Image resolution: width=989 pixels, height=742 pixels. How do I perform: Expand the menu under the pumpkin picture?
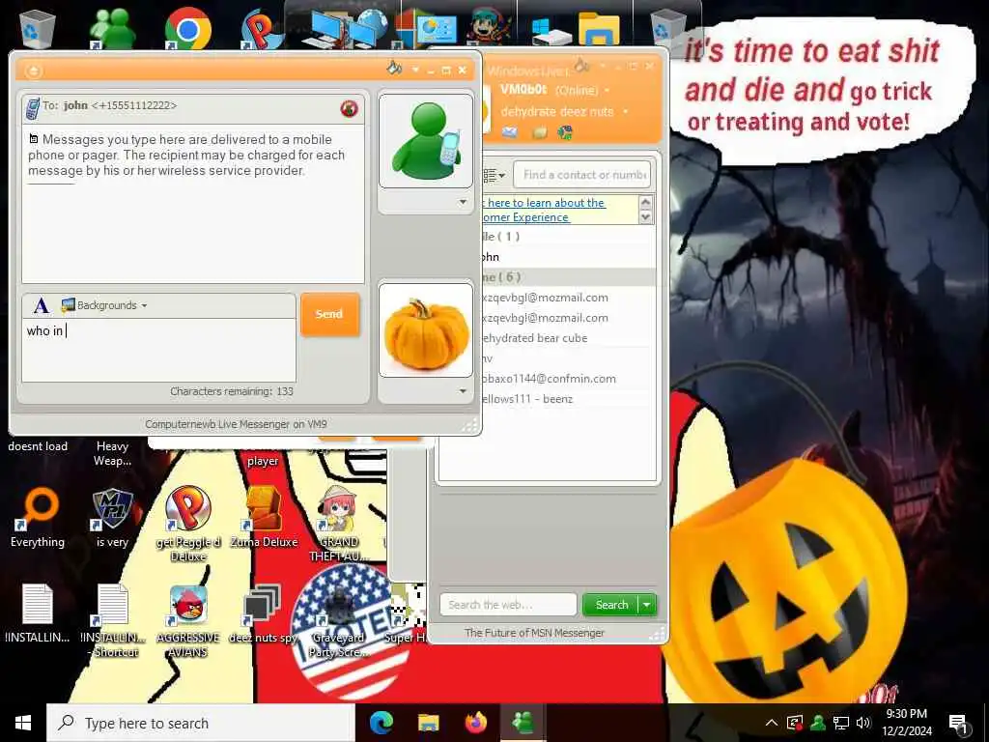pos(463,391)
